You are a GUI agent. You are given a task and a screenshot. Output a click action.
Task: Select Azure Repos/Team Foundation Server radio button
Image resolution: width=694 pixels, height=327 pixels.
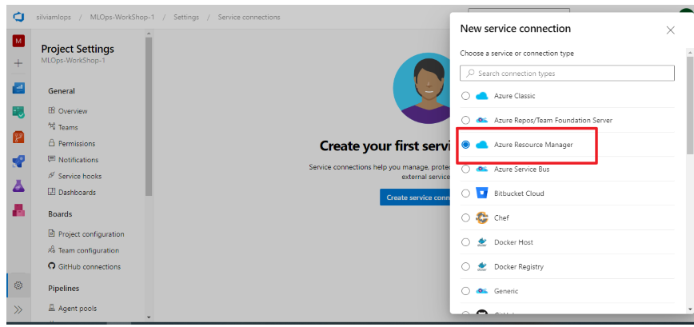(x=465, y=121)
